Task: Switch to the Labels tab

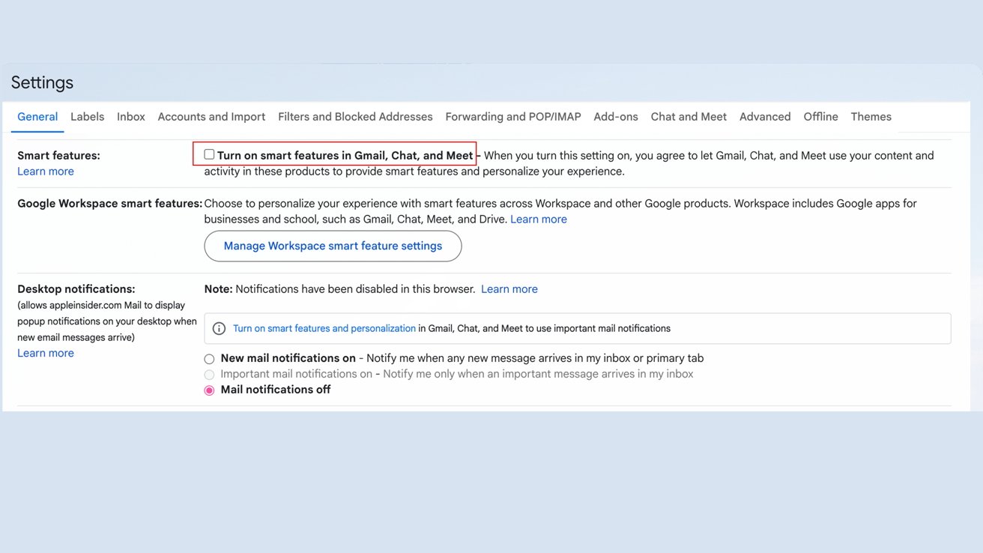Action: (x=87, y=117)
